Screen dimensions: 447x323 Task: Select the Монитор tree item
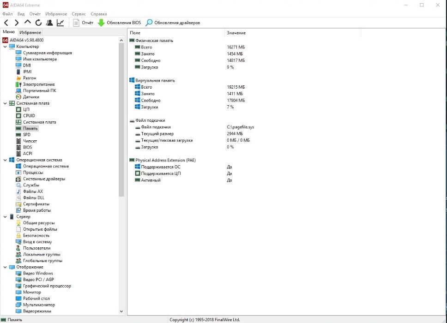tap(32, 292)
